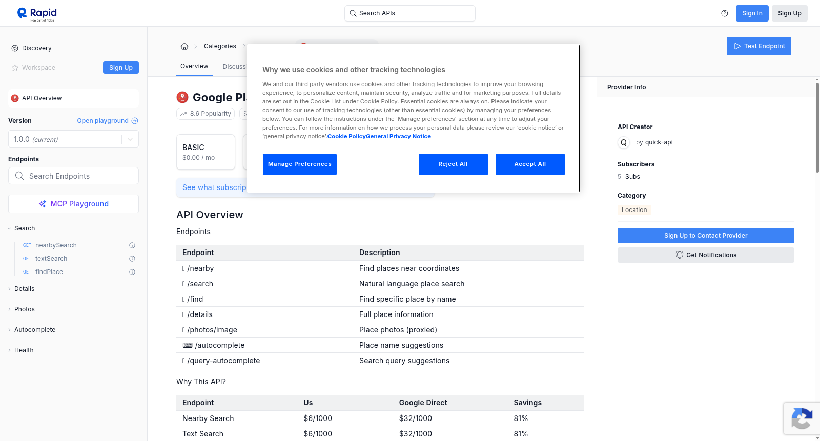Click the API Overview red pin icon
This screenshot has width=820, height=441.
(15, 98)
